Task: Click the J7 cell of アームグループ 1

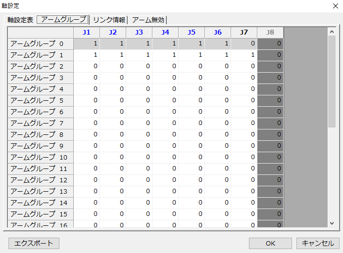Action: (x=244, y=55)
